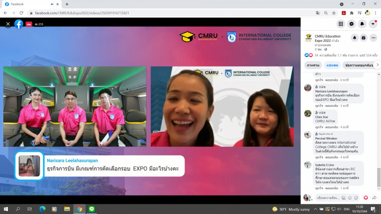Open the emoji picker in comment box
381x214 pixels.
350,198
